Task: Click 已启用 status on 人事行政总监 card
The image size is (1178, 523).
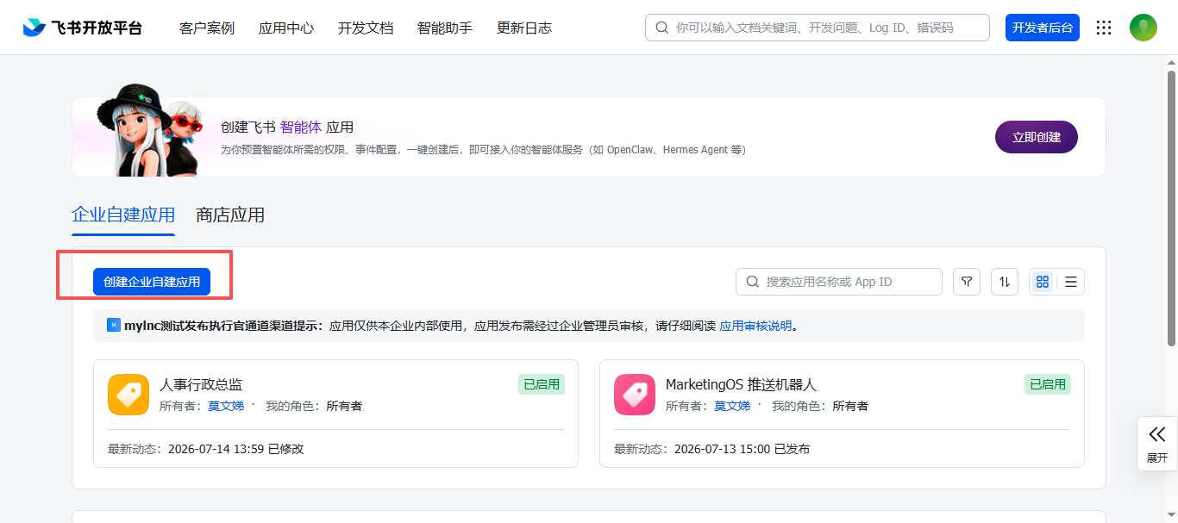Action: (x=542, y=384)
